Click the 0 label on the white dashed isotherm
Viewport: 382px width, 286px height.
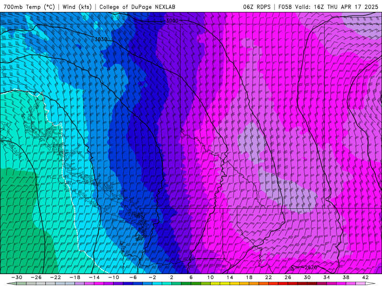click(x=61, y=124)
